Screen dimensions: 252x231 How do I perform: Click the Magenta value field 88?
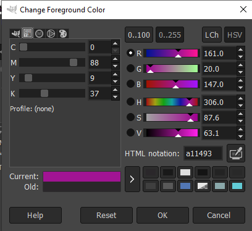click(x=100, y=62)
